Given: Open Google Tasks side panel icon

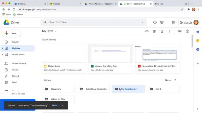Looking at the screenshot, I should tap(198, 50).
